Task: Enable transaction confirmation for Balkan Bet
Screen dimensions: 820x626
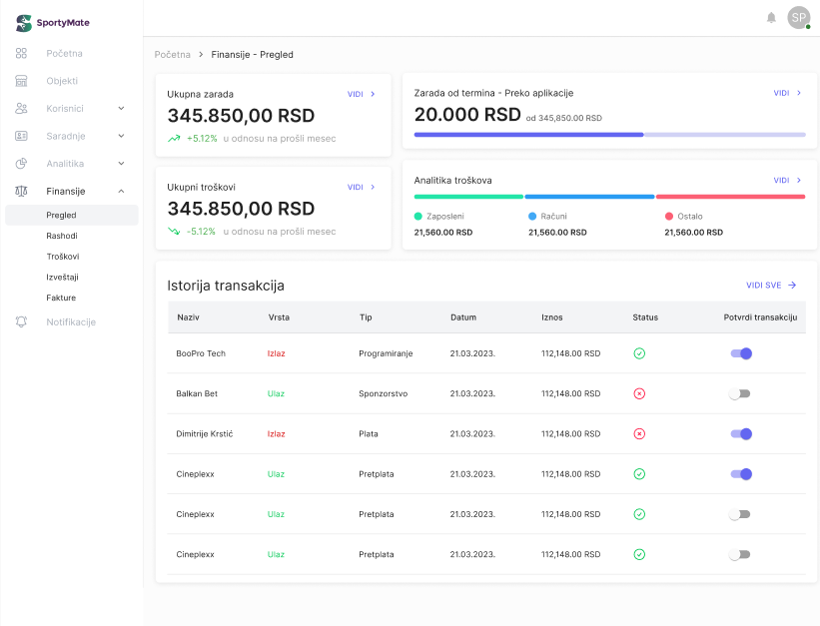Action: [x=740, y=393]
